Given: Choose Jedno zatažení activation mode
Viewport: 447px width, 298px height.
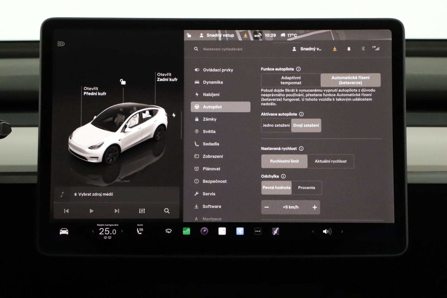Looking at the screenshot, I should pos(276,126).
